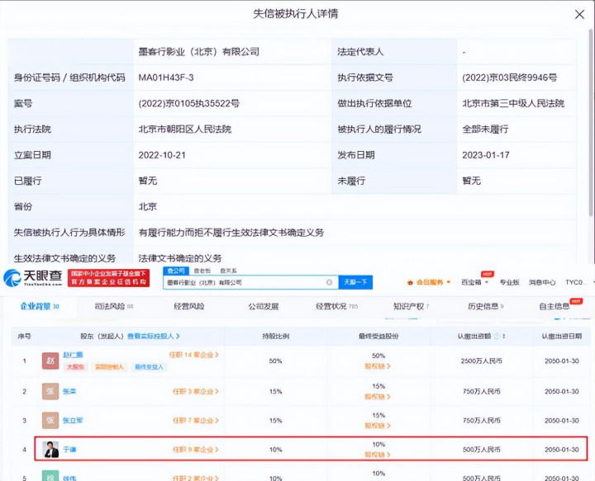Click the avatar icon of shareholder 赵仁鹏
The height and width of the screenshot is (481, 595).
coord(50,359)
